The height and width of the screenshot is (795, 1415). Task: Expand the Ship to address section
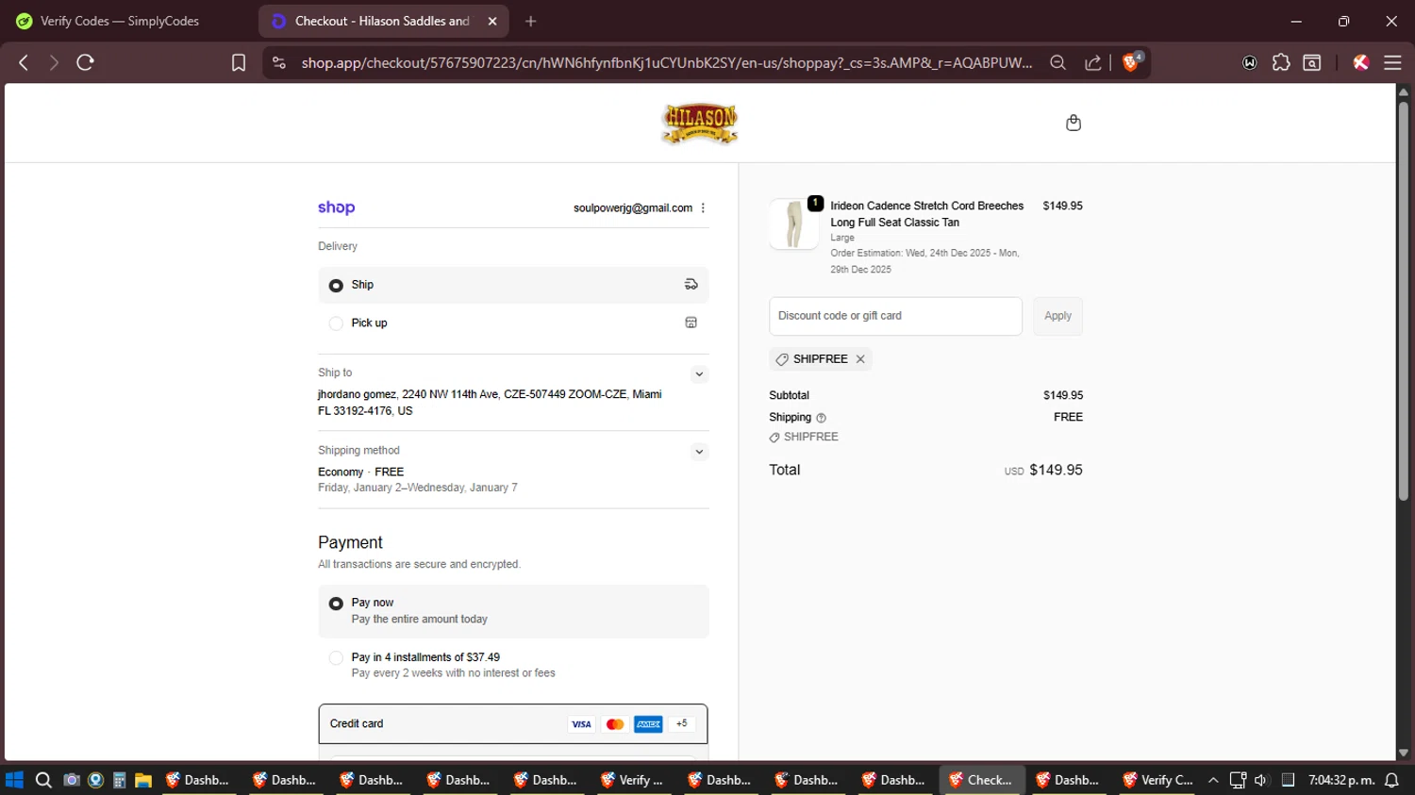click(699, 374)
